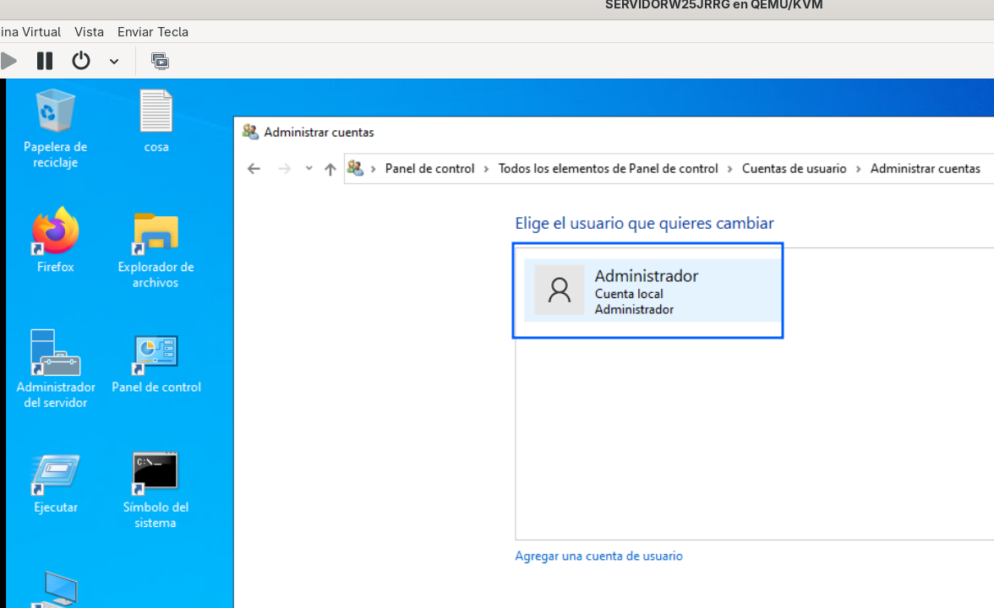The width and height of the screenshot is (994, 608).
Task: Expand chevron before Panel de control breadcrumb
Action: point(374,169)
